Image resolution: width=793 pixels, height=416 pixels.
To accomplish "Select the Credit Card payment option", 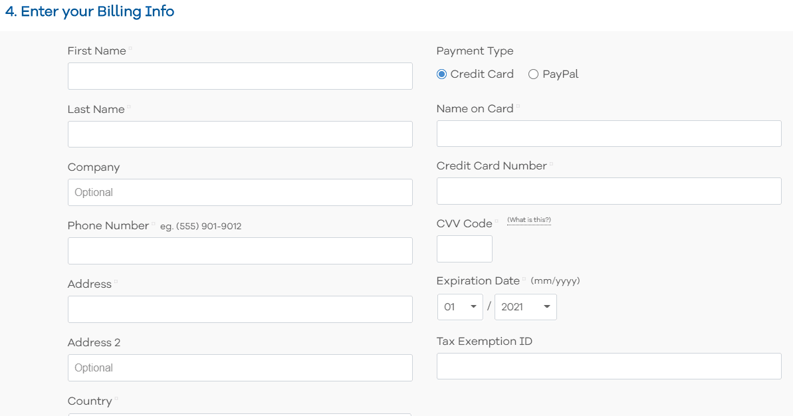I will pos(441,74).
